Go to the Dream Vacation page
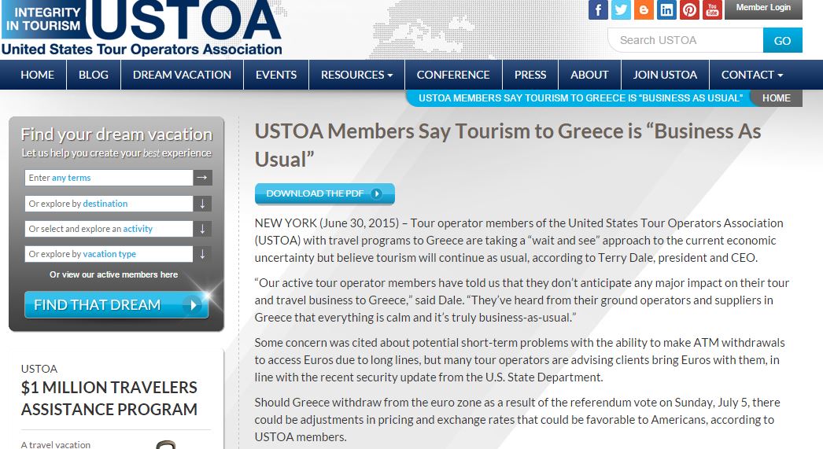 click(x=182, y=75)
